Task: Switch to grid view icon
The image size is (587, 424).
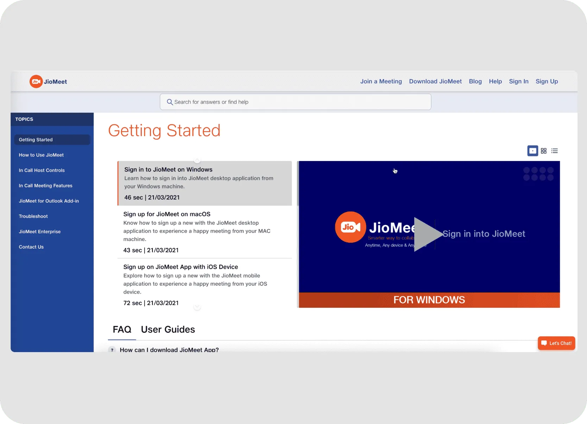Action: click(x=544, y=151)
